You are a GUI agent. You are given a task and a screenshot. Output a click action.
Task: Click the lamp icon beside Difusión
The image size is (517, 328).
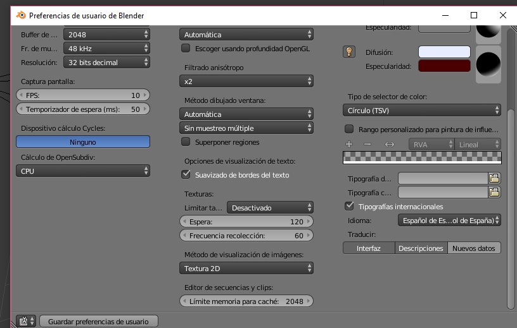pyautogui.click(x=349, y=52)
